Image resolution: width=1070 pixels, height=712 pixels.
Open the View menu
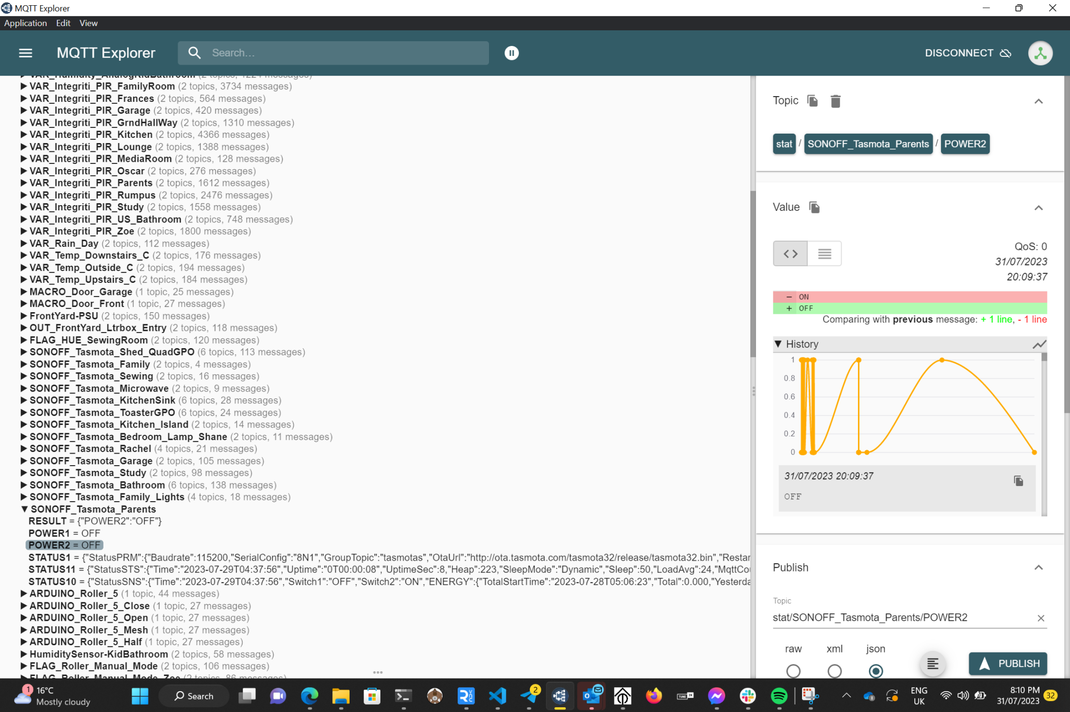pyautogui.click(x=88, y=23)
